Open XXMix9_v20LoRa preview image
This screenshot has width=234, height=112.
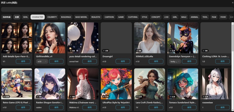pyautogui.click(x=149, y=38)
